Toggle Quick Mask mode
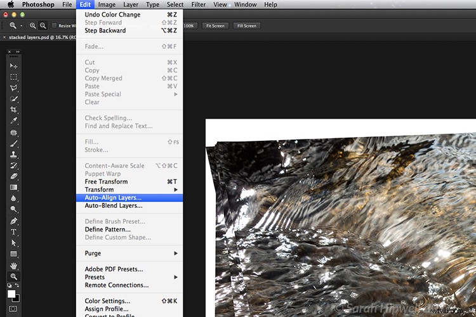The height and width of the screenshot is (317, 476). (x=13, y=309)
